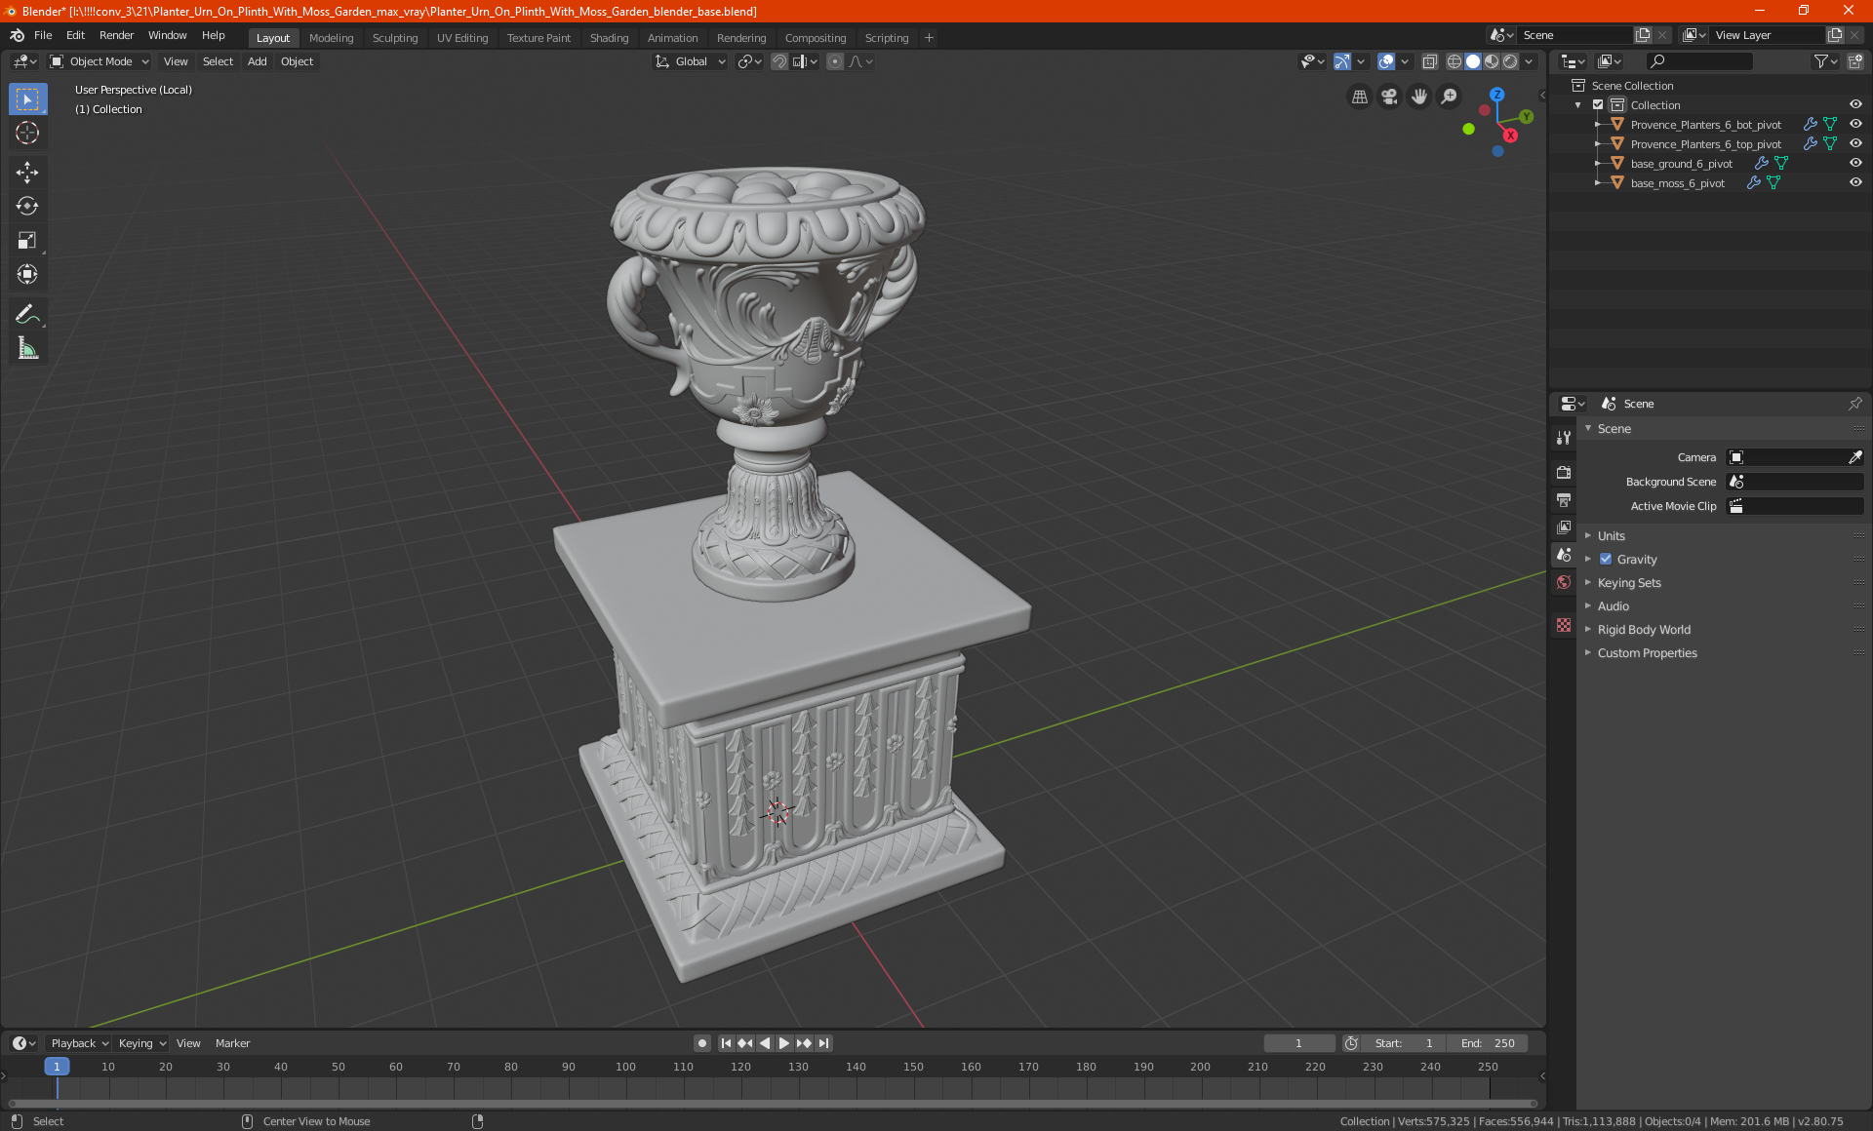This screenshot has height=1131, width=1873.
Task: Expand Custom Properties panel
Action: [x=1647, y=653]
